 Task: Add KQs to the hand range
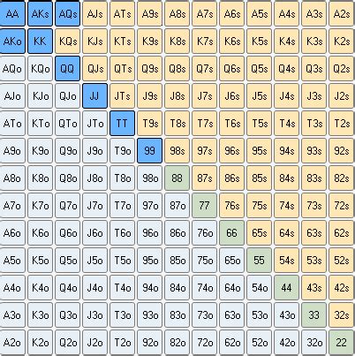[x=67, y=41]
